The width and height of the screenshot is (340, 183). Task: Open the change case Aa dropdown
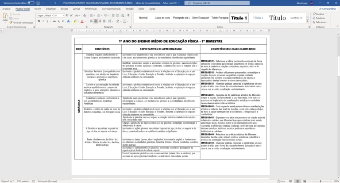pyautogui.click(x=77, y=16)
